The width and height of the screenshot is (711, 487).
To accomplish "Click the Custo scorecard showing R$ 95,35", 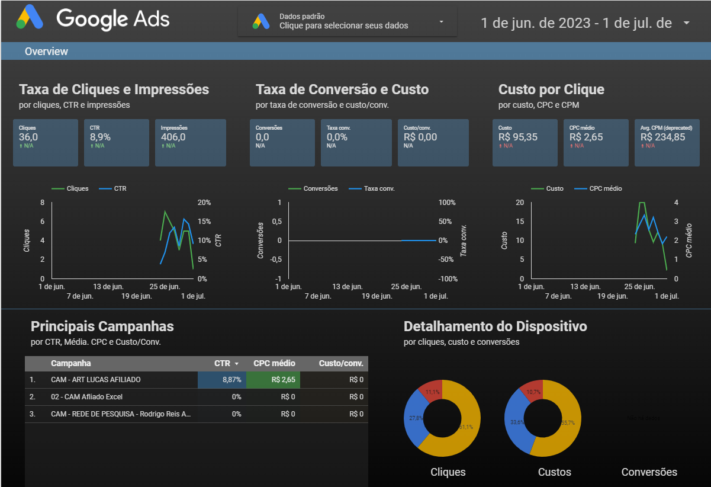I will click(525, 142).
